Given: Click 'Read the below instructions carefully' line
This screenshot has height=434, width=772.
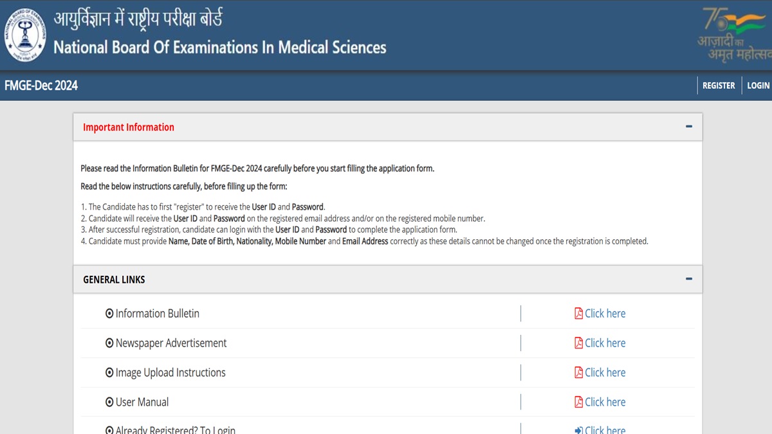Looking at the screenshot, I should tap(184, 186).
